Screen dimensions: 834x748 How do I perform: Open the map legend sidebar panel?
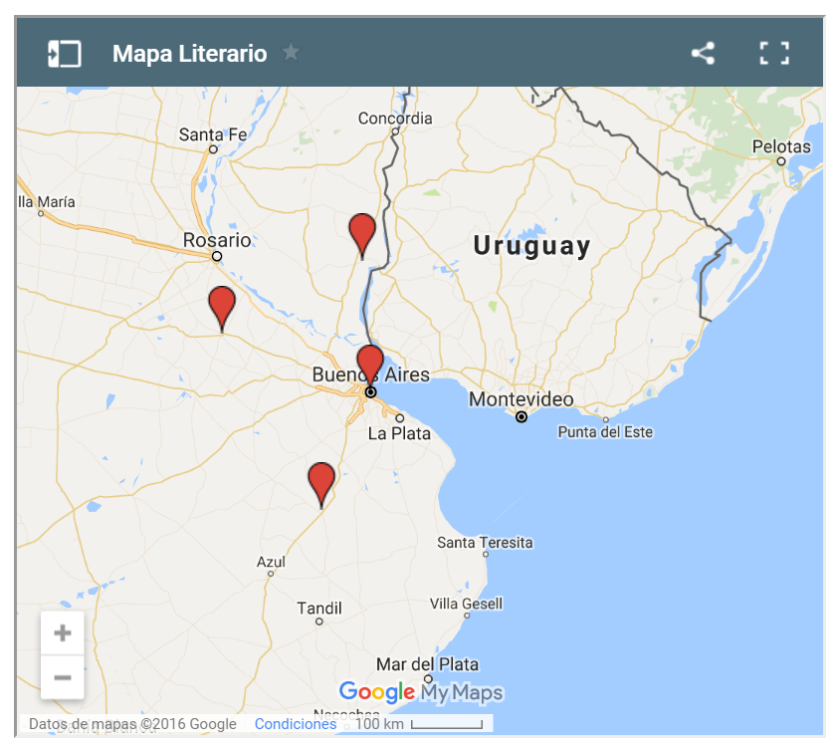pos(65,54)
